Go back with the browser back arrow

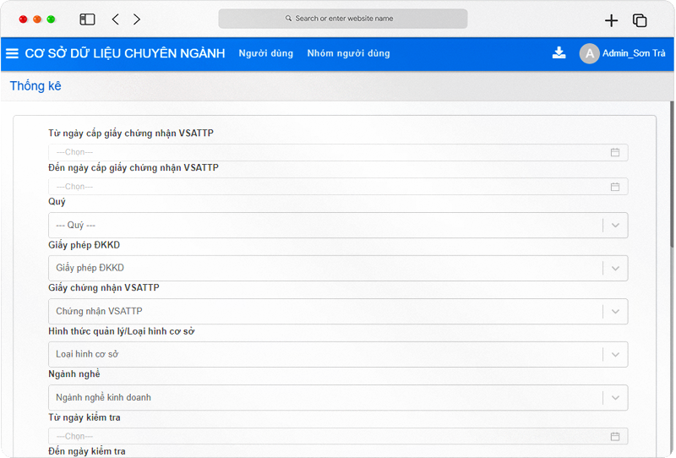[x=115, y=19]
